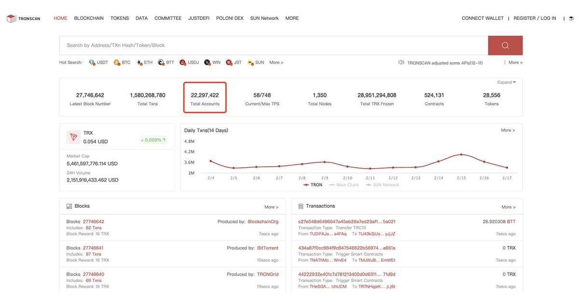Show more announcements
The width and height of the screenshot is (579, 302).
click(515, 63)
